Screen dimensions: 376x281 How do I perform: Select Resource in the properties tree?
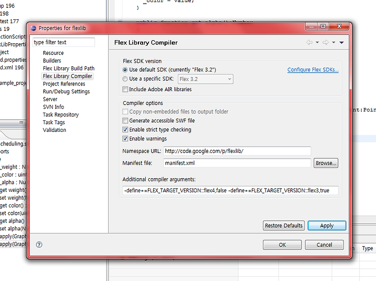53,53
